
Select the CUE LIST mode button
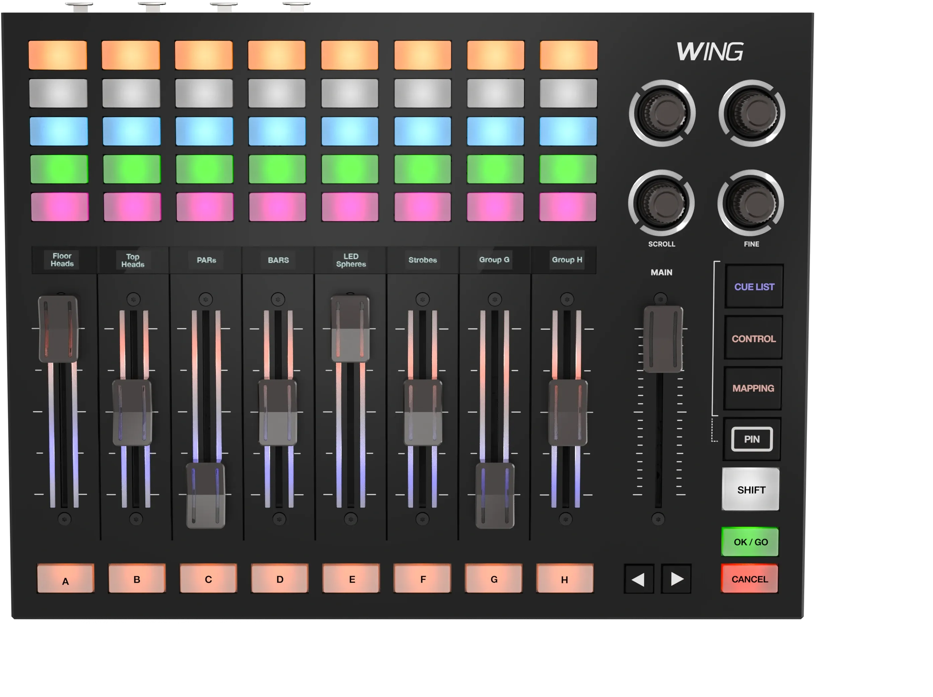pos(754,287)
